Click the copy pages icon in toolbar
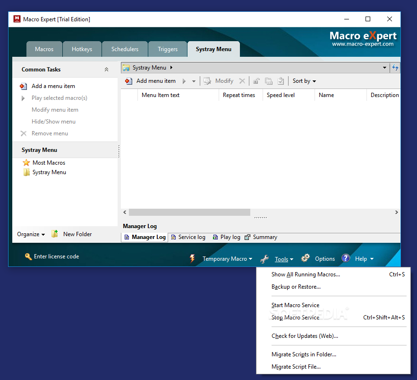This screenshot has height=380, width=417. click(x=269, y=81)
